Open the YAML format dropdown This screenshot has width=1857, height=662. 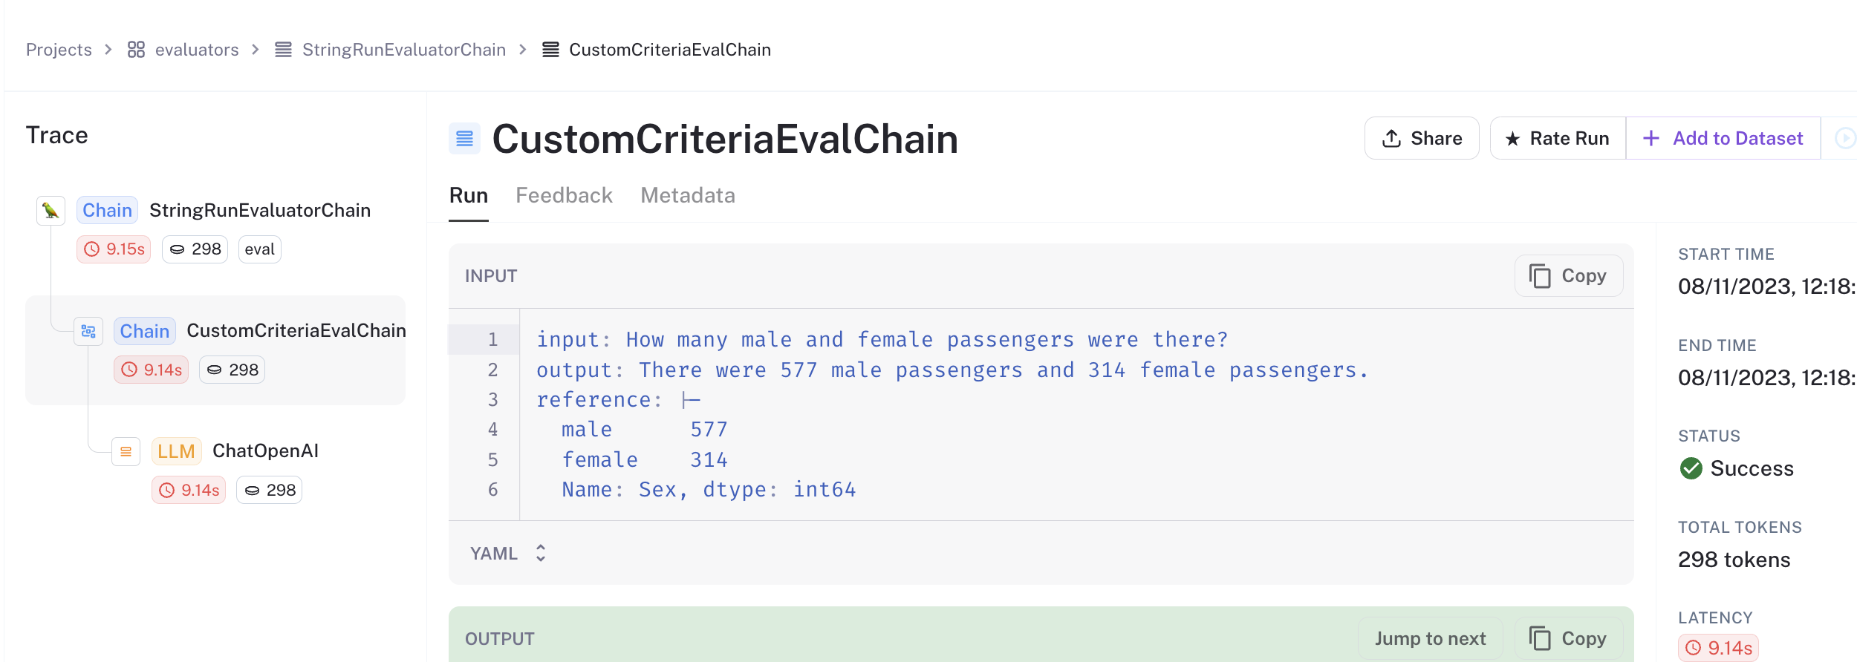click(x=509, y=553)
